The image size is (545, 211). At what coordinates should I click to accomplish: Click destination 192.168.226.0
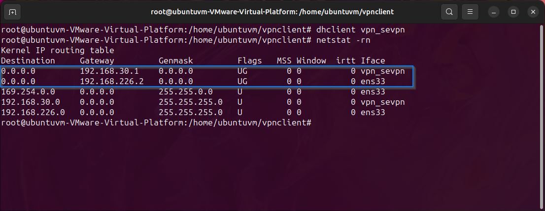33,112
